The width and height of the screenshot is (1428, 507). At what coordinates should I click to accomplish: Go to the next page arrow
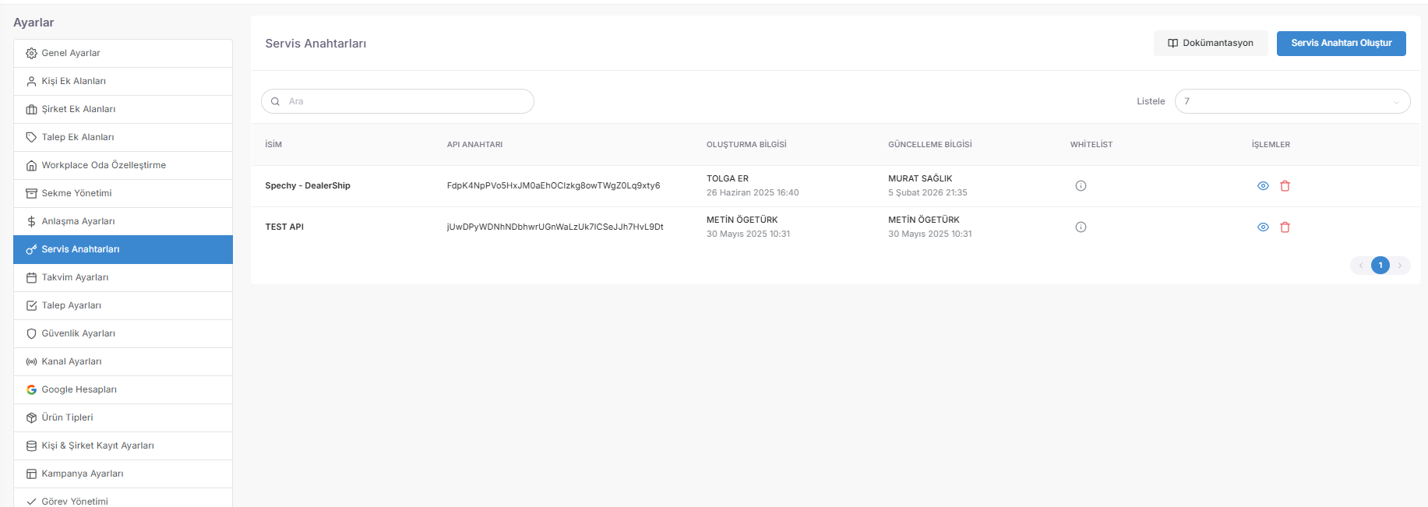click(1400, 266)
